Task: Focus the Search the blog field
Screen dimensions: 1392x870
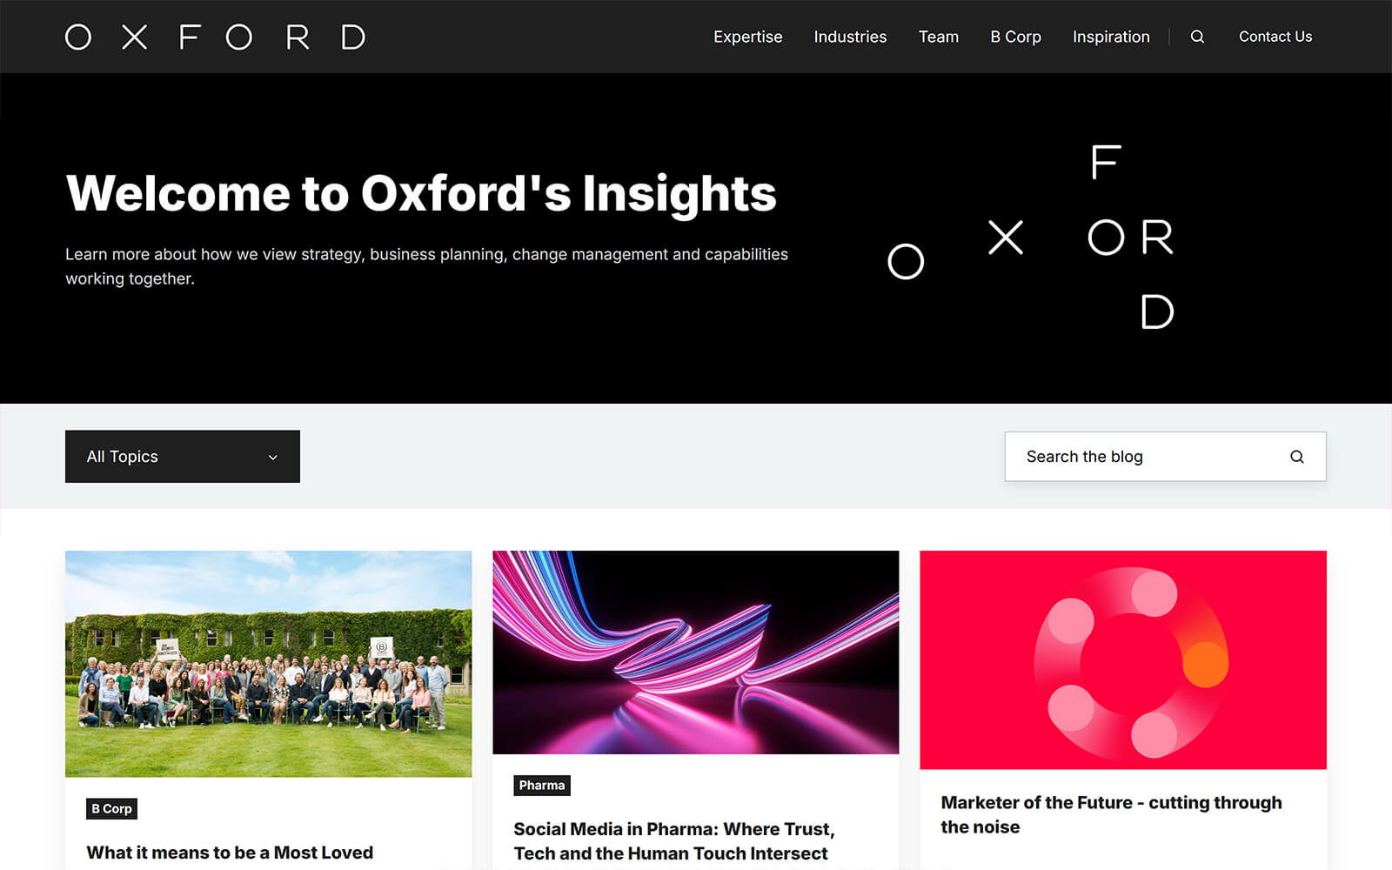Action: tap(1140, 457)
